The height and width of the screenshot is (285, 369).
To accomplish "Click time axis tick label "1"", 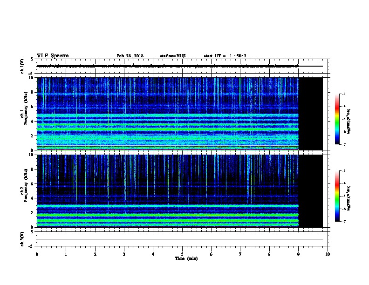I will click(x=66, y=254).
